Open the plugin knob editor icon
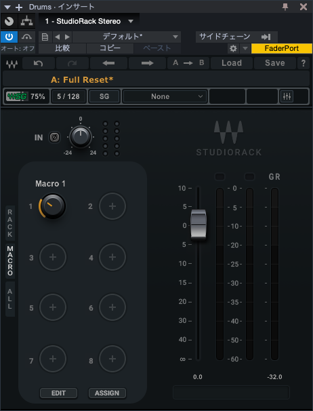This screenshot has height=411, width=313. [9, 22]
